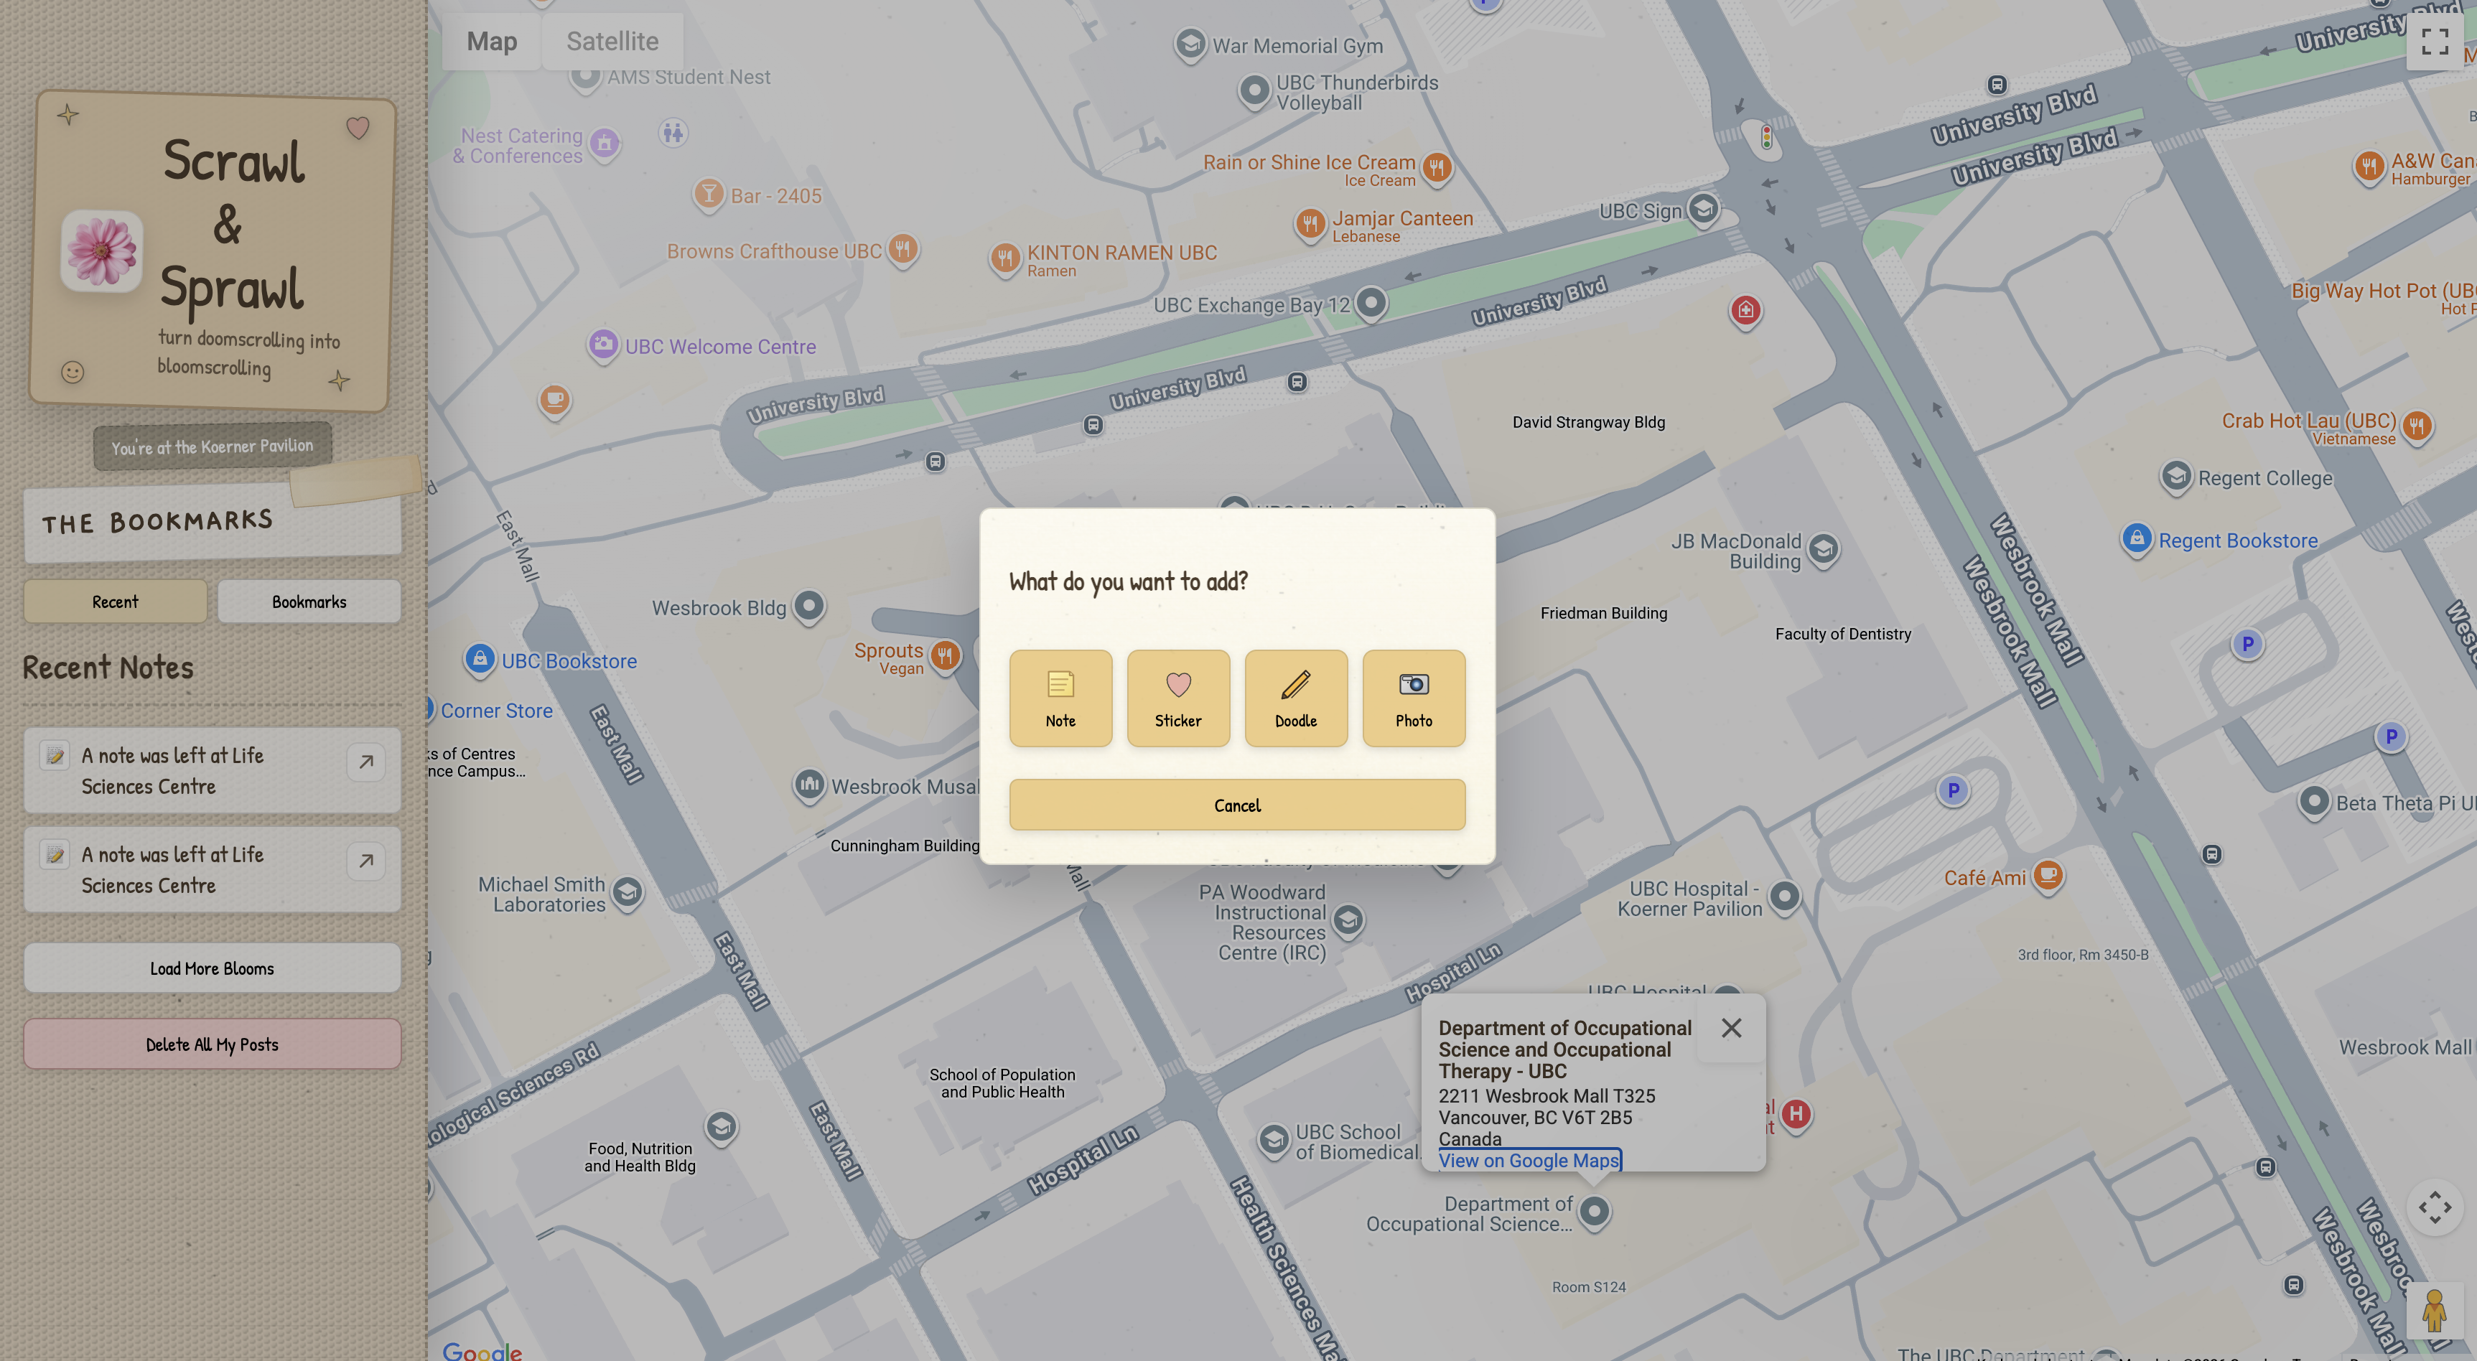The width and height of the screenshot is (2477, 1361).
Task: Click UBC Hospital Koerner Pavilion map marker
Action: (x=1783, y=897)
